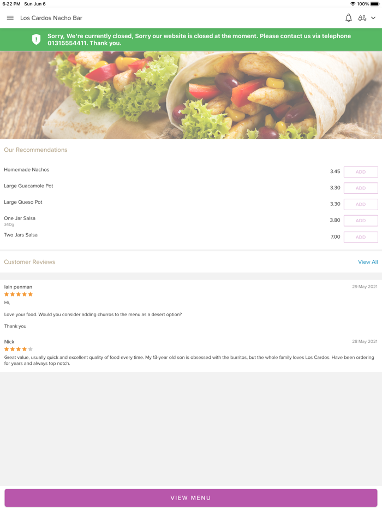The height and width of the screenshot is (510, 382).
Task: Add Large Guacamole Pot to order
Action: point(361,188)
